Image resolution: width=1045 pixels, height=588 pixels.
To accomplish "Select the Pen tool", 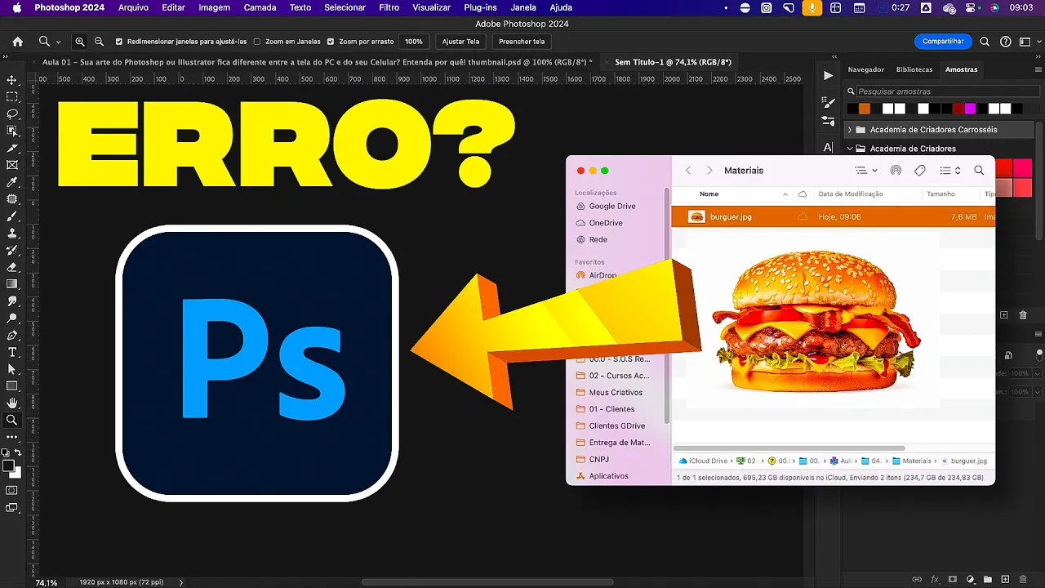I will [12, 336].
